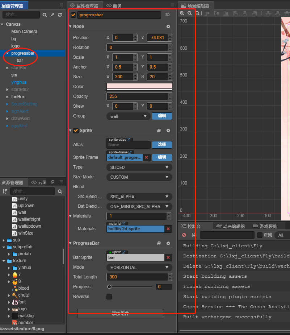
Task: Click the search magnifier in the hierarchy panel
Action: 45,15
